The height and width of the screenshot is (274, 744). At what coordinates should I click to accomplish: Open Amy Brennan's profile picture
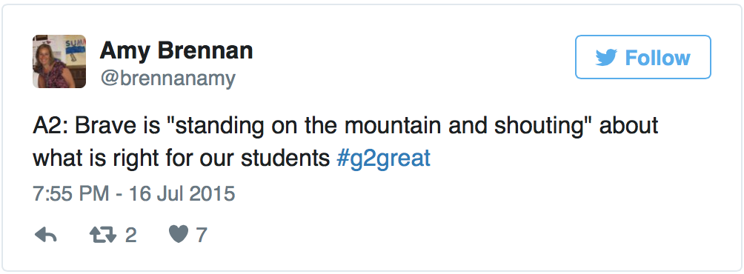pyautogui.click(x=59, y=61)
